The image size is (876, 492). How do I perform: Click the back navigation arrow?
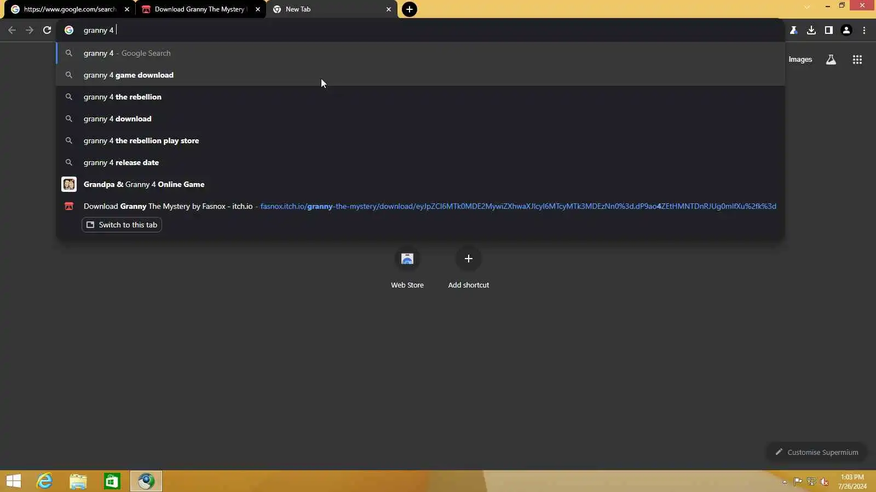12,30
